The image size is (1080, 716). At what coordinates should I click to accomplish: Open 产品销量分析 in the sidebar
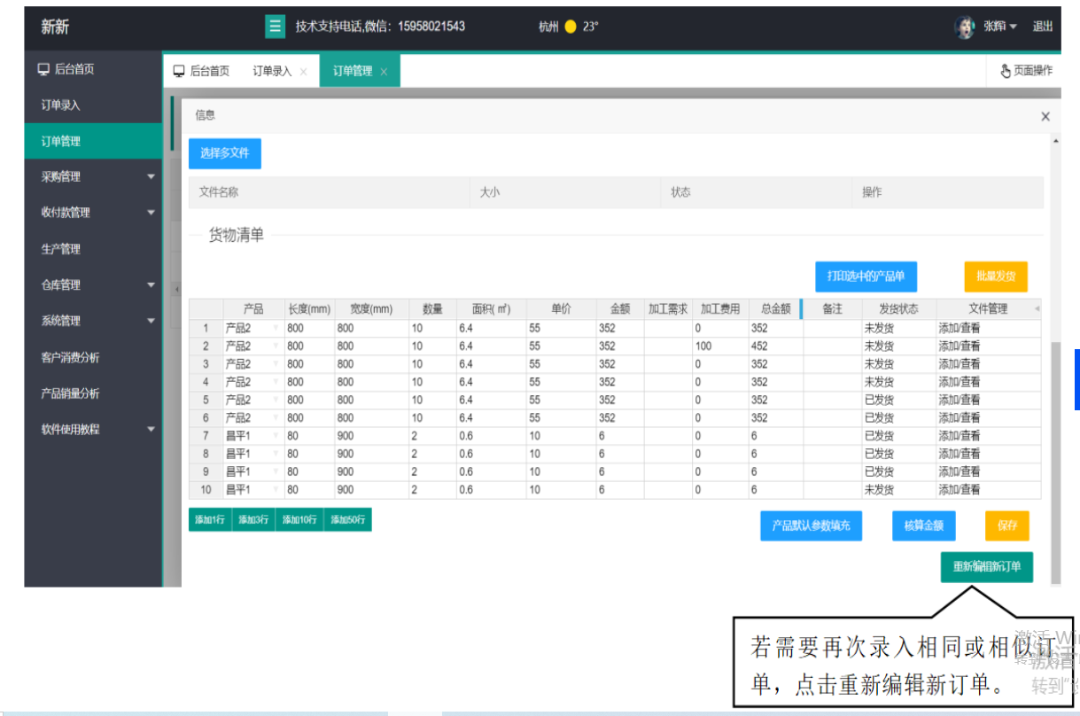[x=93, y=393]
